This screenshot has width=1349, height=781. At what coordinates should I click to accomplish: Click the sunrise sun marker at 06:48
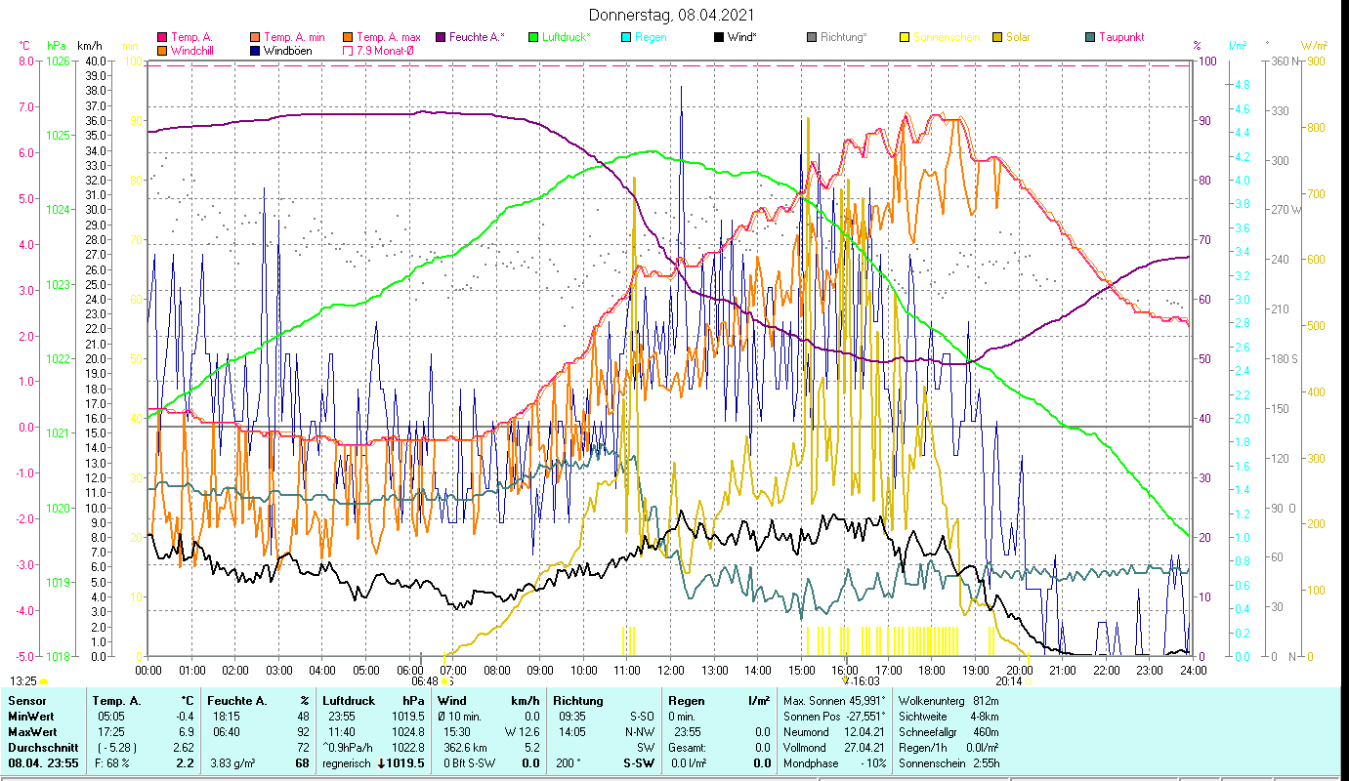(445, 681)
